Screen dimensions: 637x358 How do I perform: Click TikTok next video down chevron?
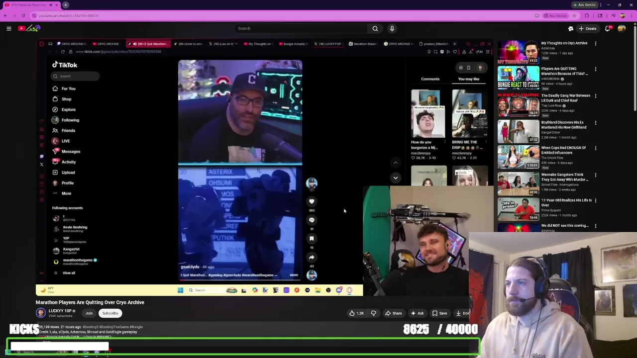[395, 178]
